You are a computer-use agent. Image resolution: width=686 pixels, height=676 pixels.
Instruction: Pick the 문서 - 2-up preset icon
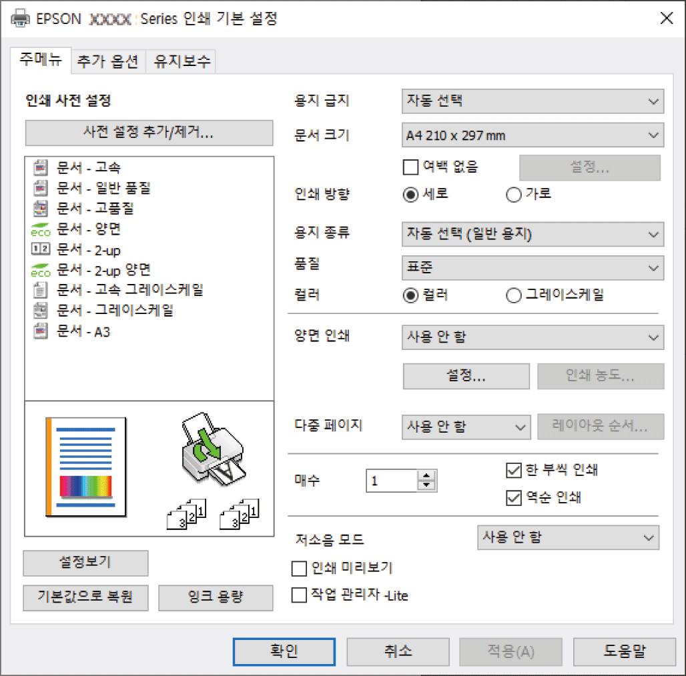(41, 249)
